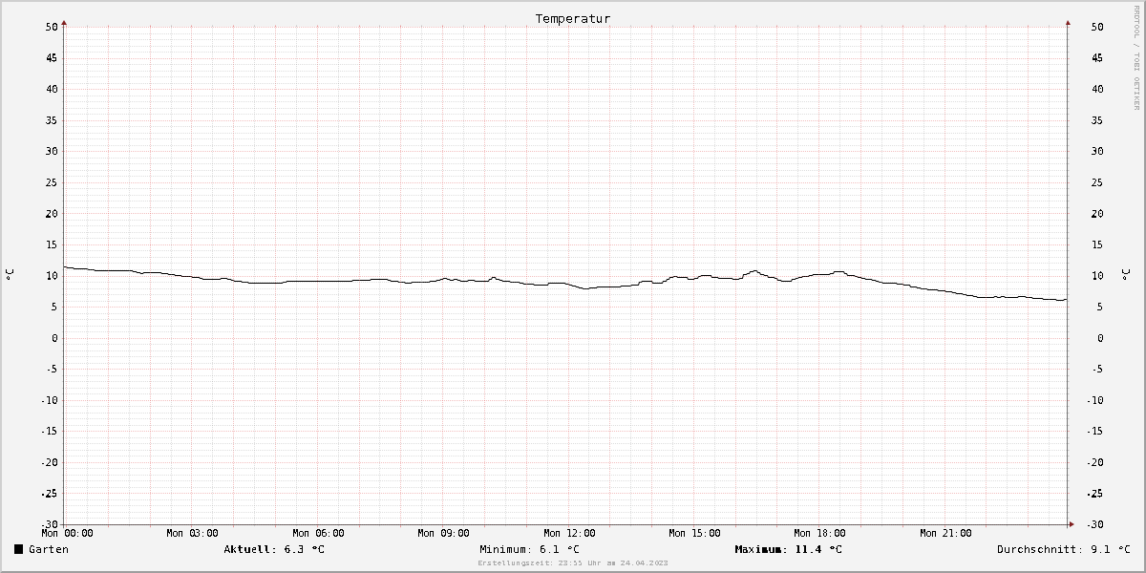Click the right axis °C unit label
1146x573 pixels.
(1126, 275)
